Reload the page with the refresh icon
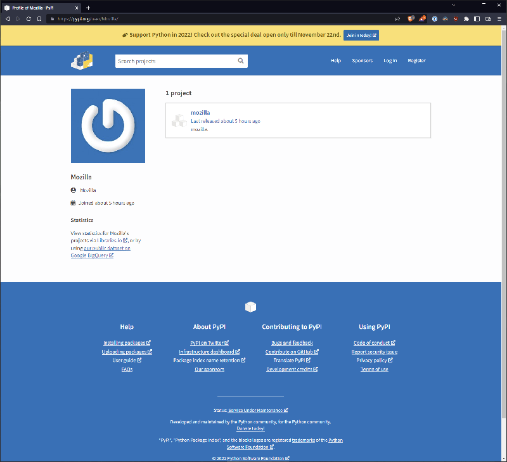 (29, 19)
